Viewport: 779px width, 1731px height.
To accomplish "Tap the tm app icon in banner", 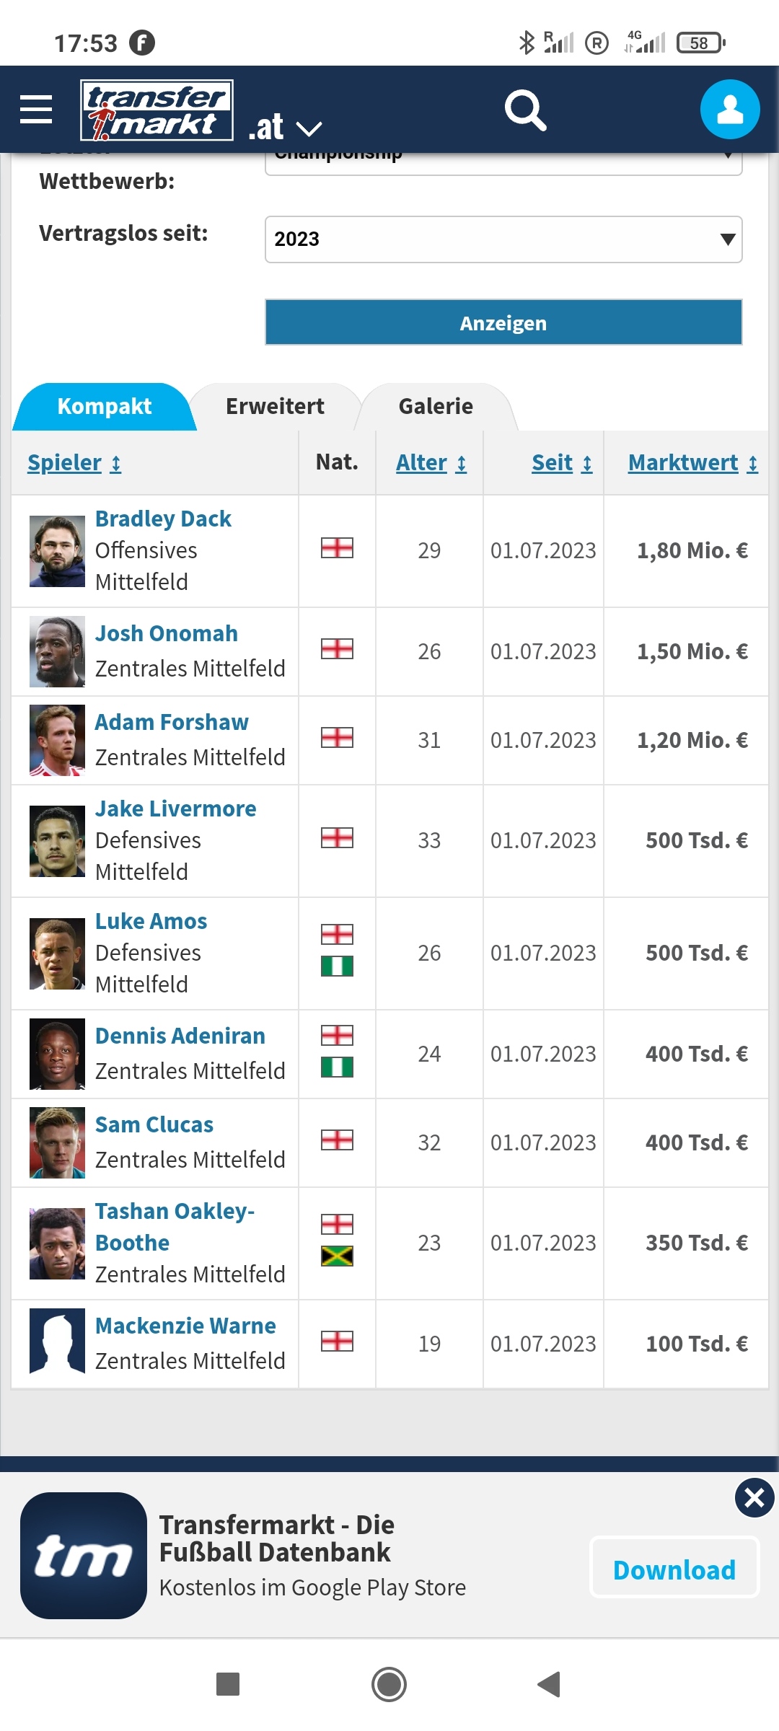I will pyautogui.click(x=84, y=1556).
